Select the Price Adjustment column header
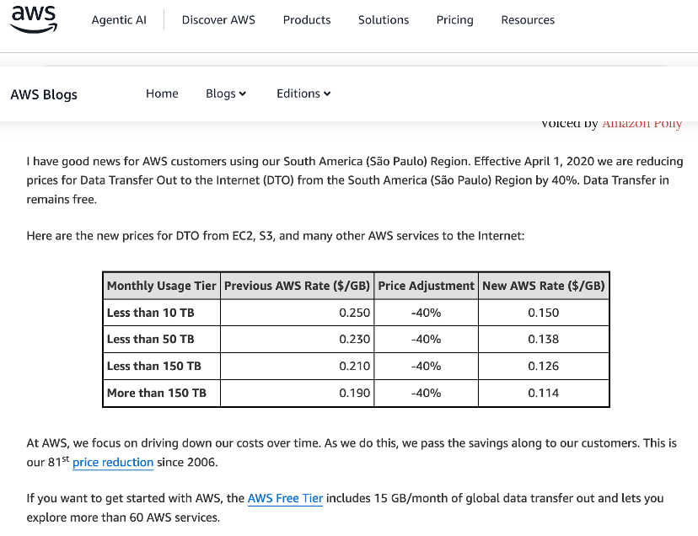Screen dimensions: 698x536 [426, 286]
